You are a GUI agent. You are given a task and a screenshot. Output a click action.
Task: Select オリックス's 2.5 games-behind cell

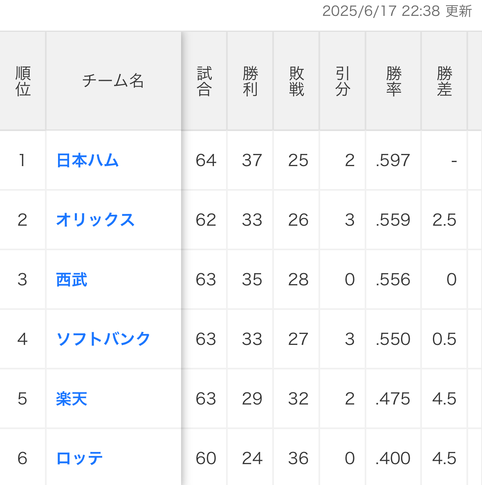444,220
